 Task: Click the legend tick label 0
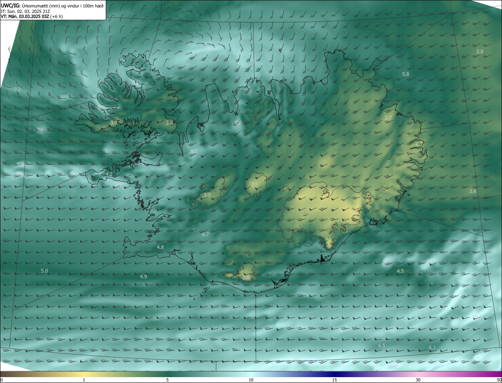[2, 380]
